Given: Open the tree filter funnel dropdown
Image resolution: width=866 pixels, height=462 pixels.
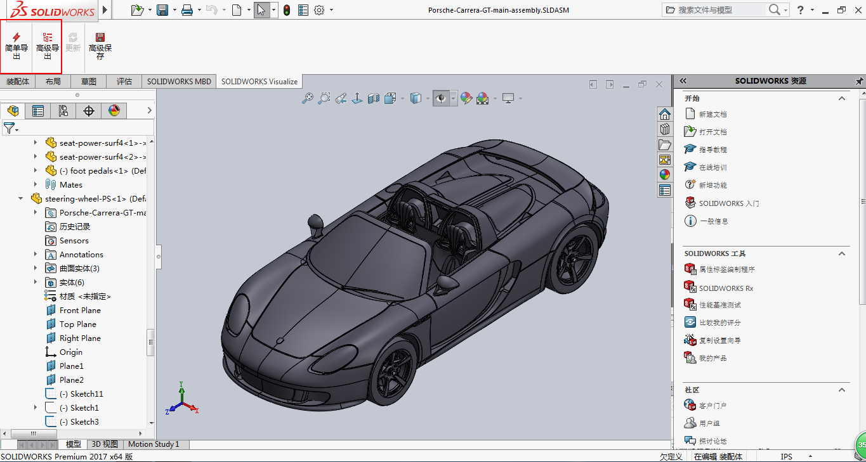Looking at the screenshot, I should click(11, 129).
